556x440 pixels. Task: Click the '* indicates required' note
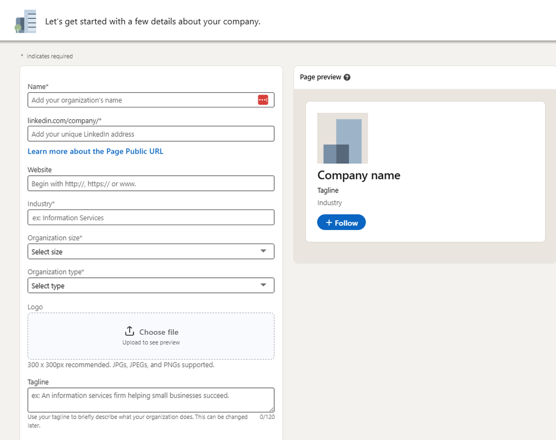47,56
